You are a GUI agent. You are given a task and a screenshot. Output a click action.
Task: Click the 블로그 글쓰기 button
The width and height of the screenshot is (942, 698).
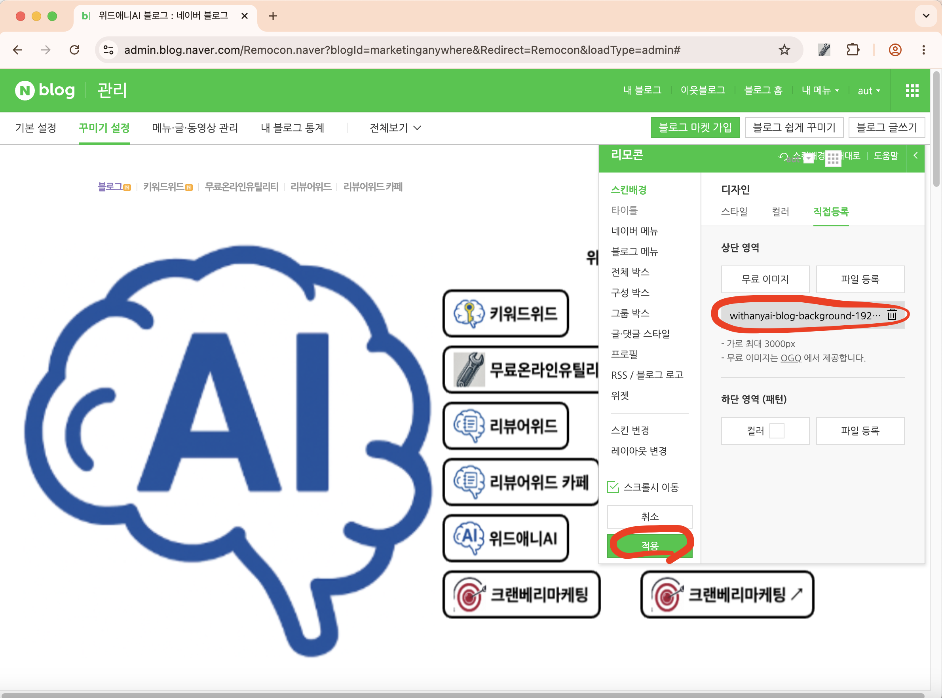tap(887, 127)
